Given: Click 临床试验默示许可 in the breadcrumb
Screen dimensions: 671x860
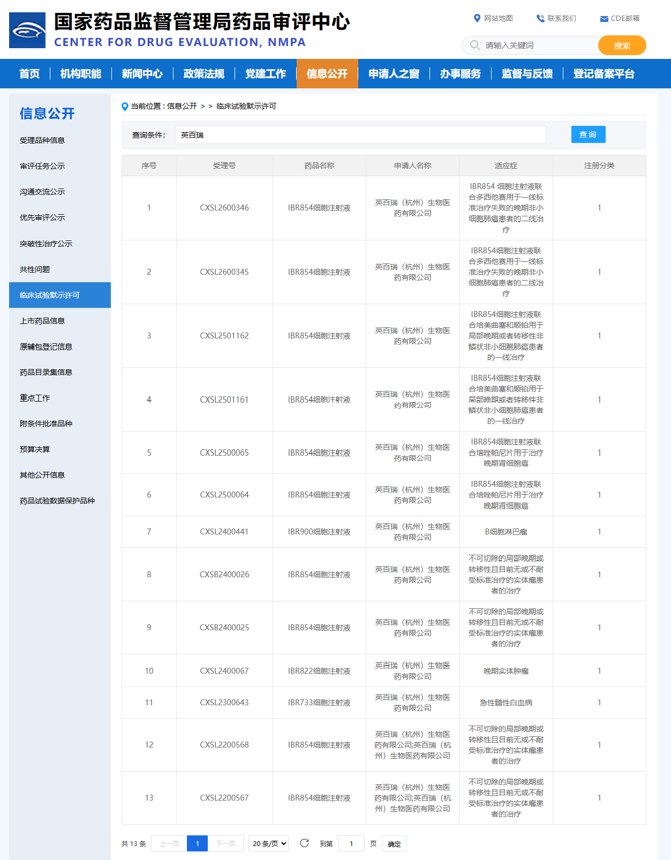Looking at the screenshot, I should click(x=246, y=106).
